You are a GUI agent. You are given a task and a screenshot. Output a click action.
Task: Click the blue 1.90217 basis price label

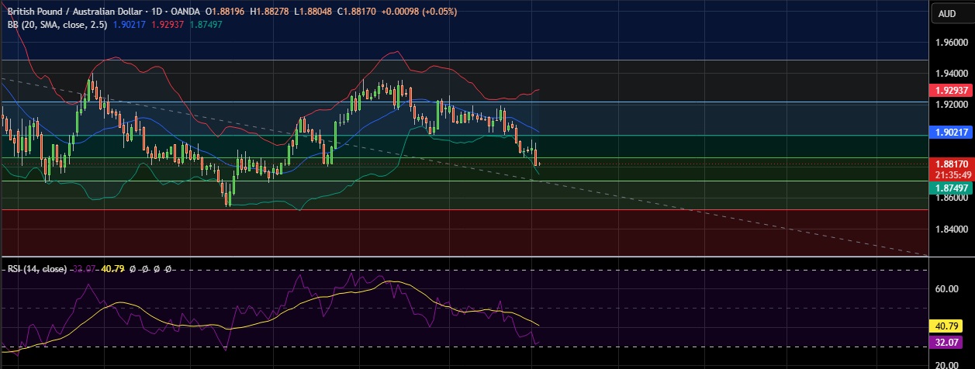(952, 133)
